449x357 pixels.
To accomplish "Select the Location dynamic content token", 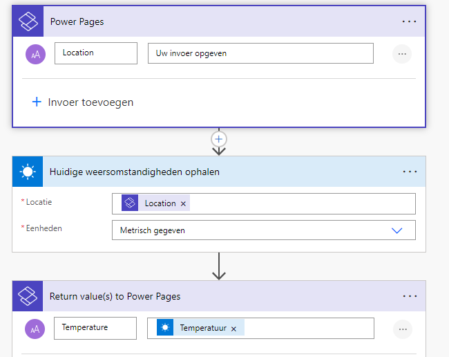I will click(x=160, y=203).
